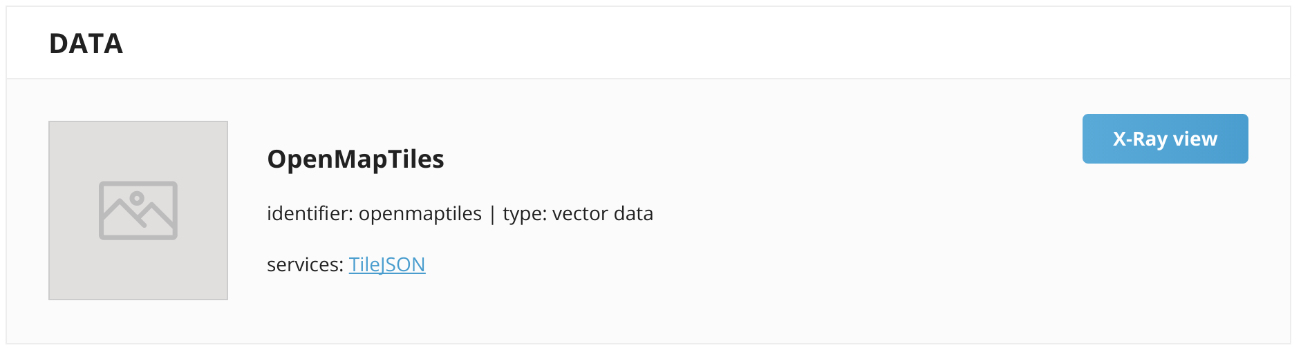
Task: Click the 'JSON' part of the TileJSON link
Action: coord(402,265)
